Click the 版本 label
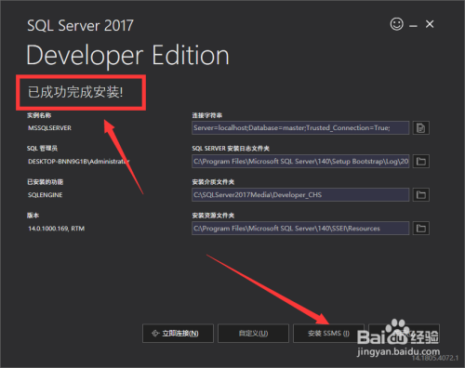Viewport: 465px width, 368px height. [33, 216]
